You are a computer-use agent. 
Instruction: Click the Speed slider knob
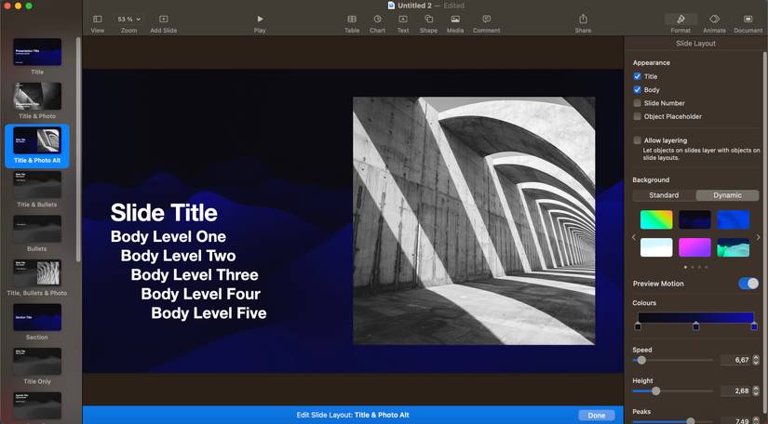(641, 361)
